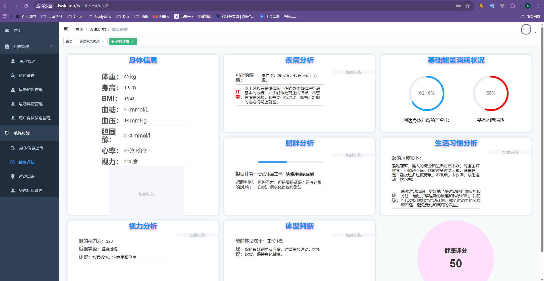Viewport: 544px width, 281px height.
Task: Open the StudyUtils bookmark folder
Action: [x=99, y=16]
